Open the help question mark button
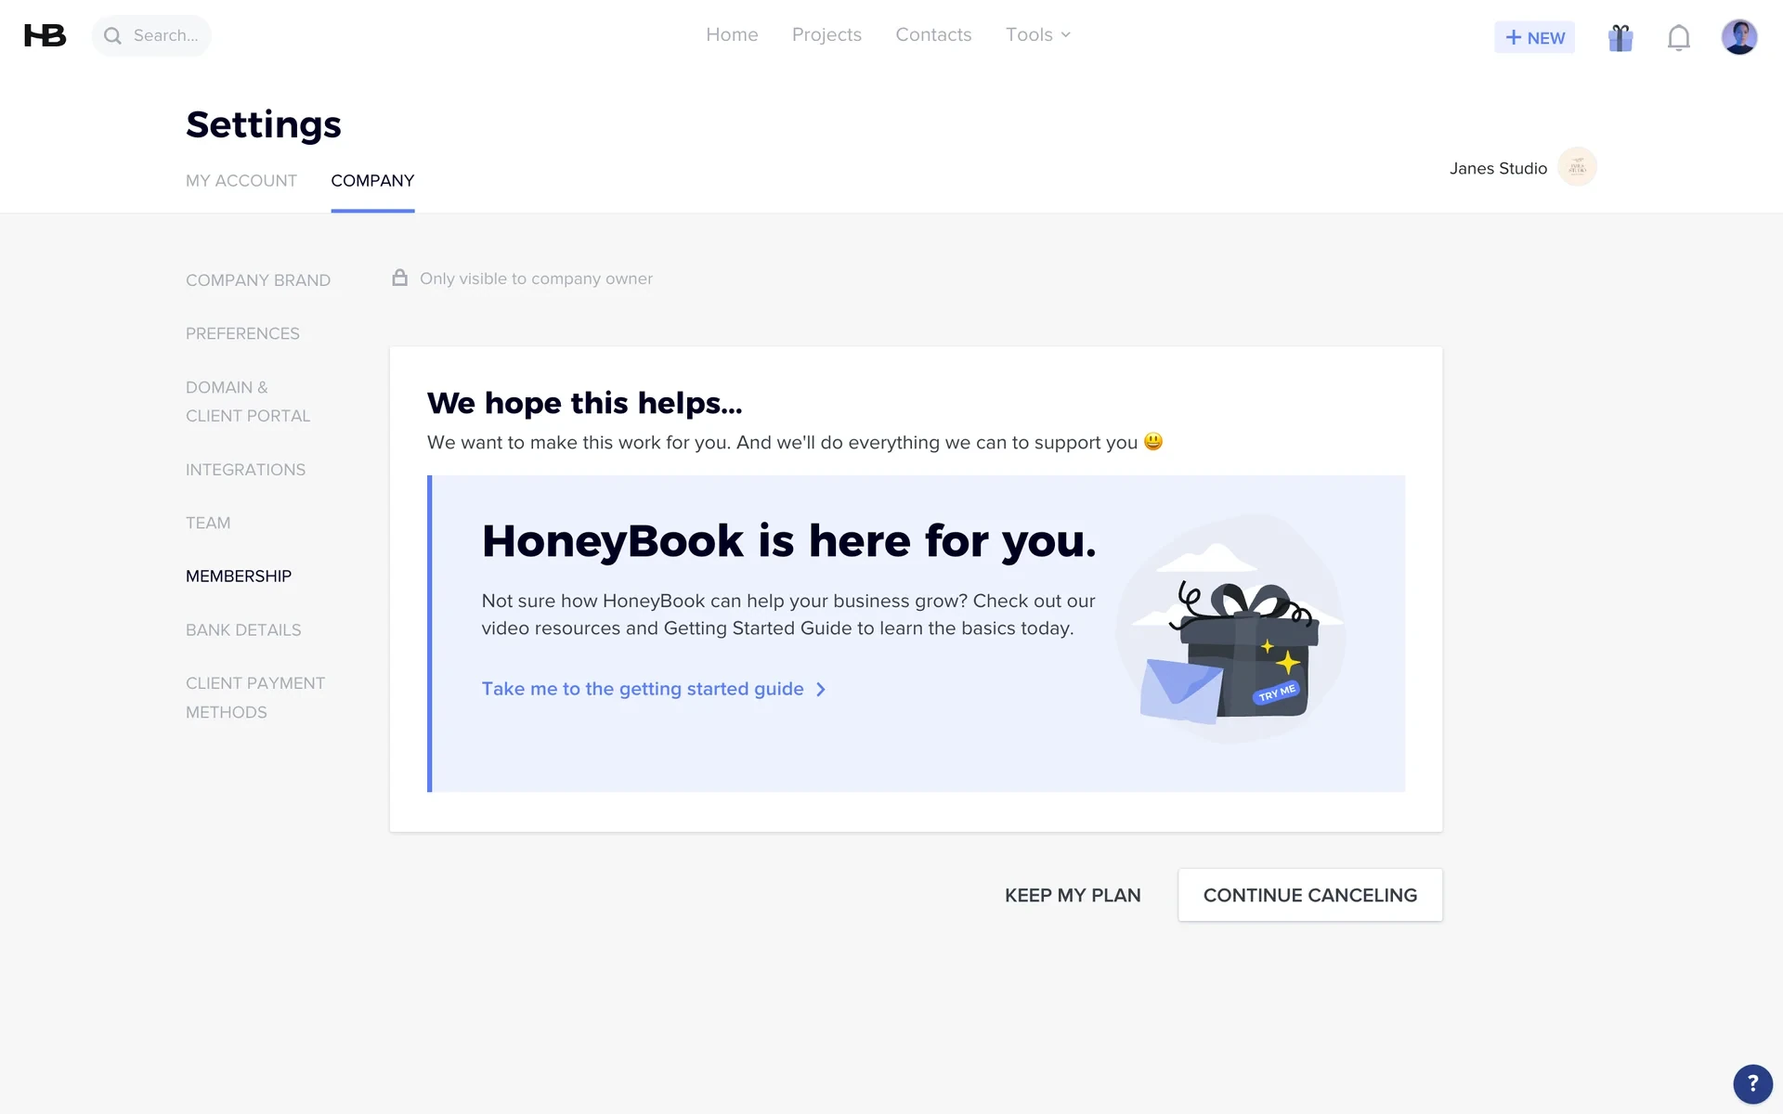This screenshot has width=1783, height=1114. coord(1752,1083)
